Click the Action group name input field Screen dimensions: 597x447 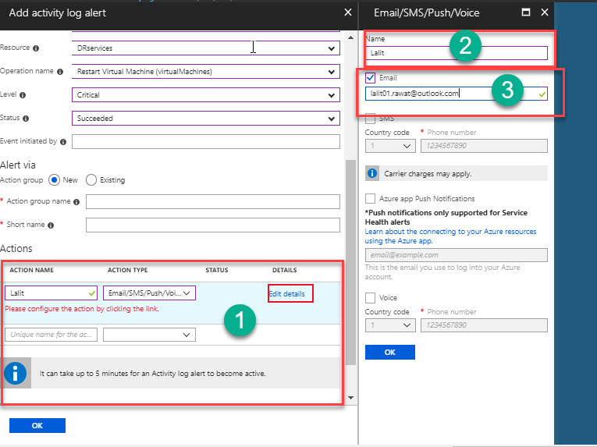212,202
